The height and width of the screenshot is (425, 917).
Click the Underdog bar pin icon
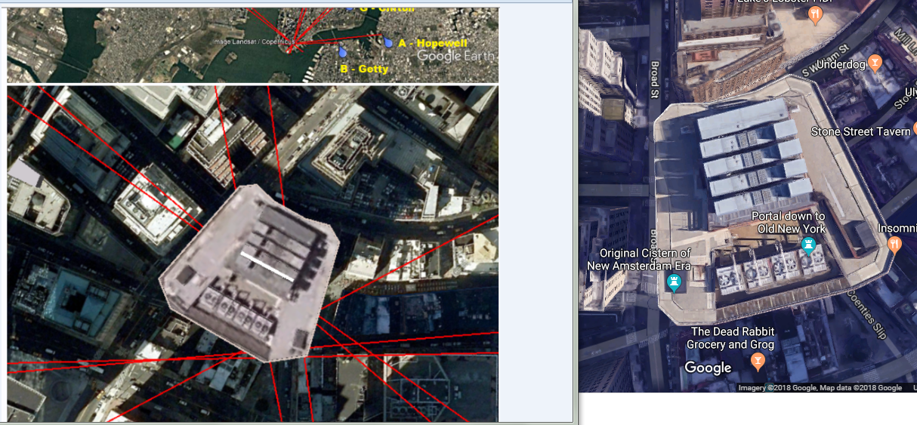click(x=875, y=62)
